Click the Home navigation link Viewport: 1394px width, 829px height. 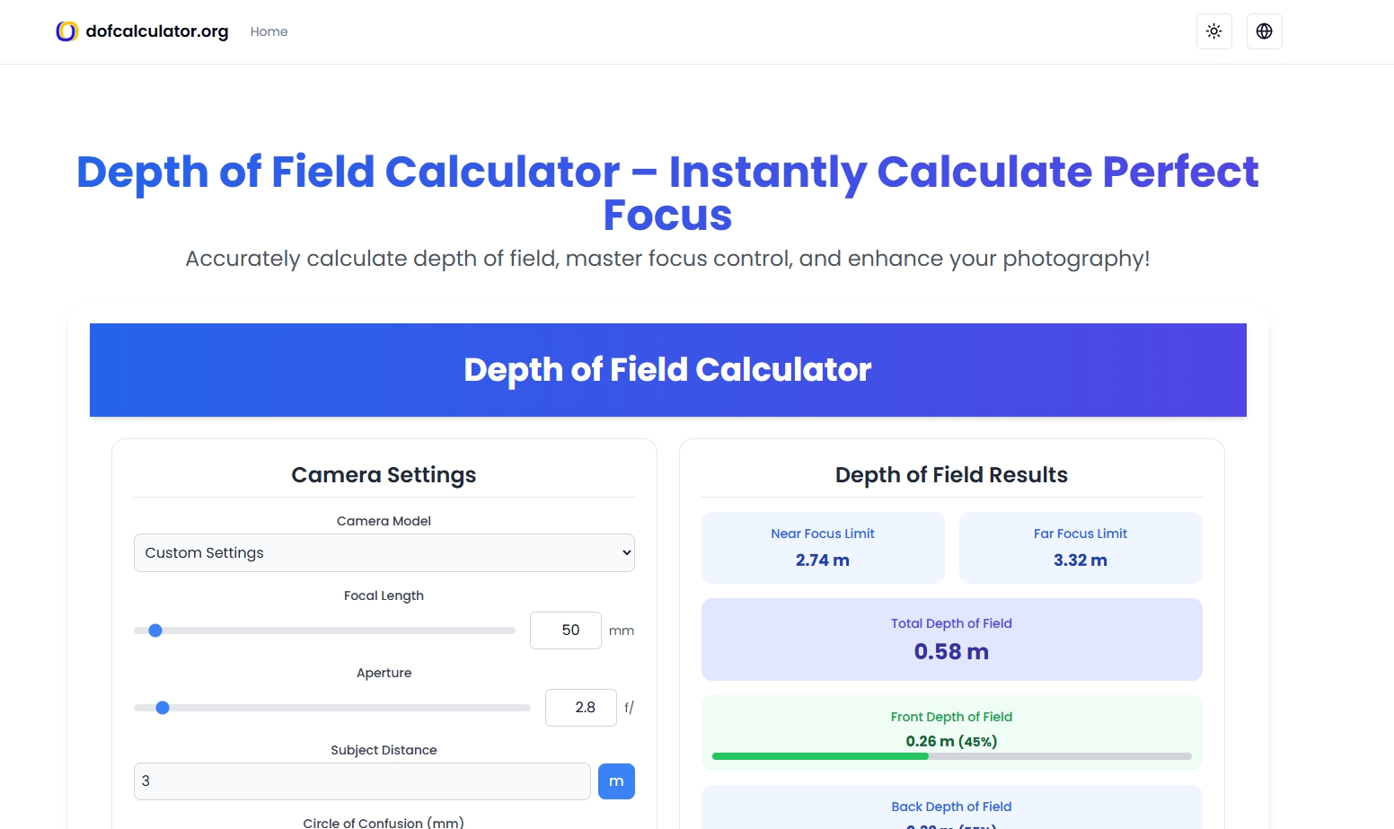point(269,31)
